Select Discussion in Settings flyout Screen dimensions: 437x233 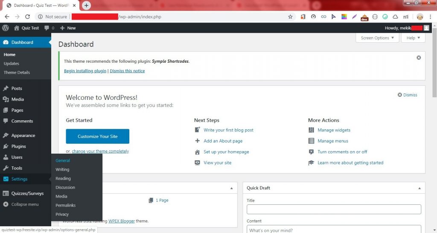point(65,187)
